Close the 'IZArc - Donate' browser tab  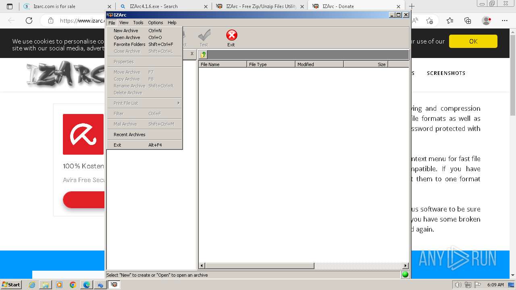(398, 6)
